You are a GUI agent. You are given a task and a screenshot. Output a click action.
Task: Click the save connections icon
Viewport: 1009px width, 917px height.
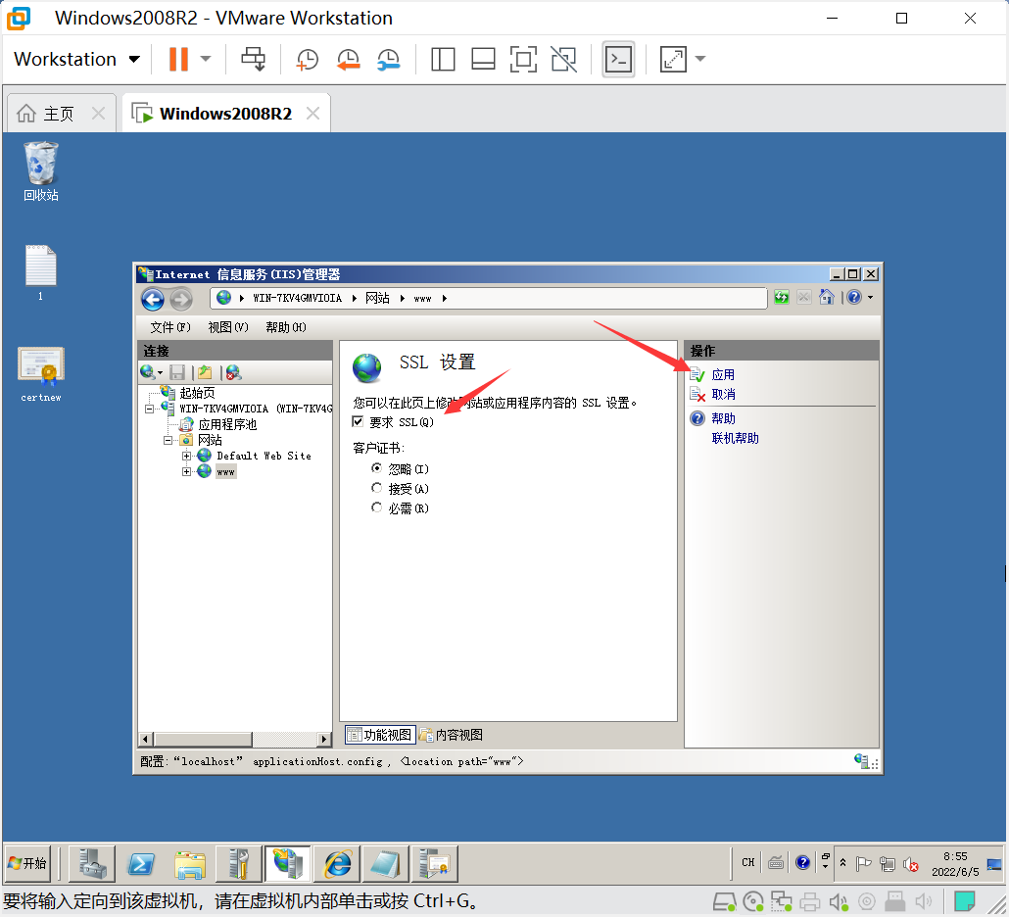[x=177, y=372]
